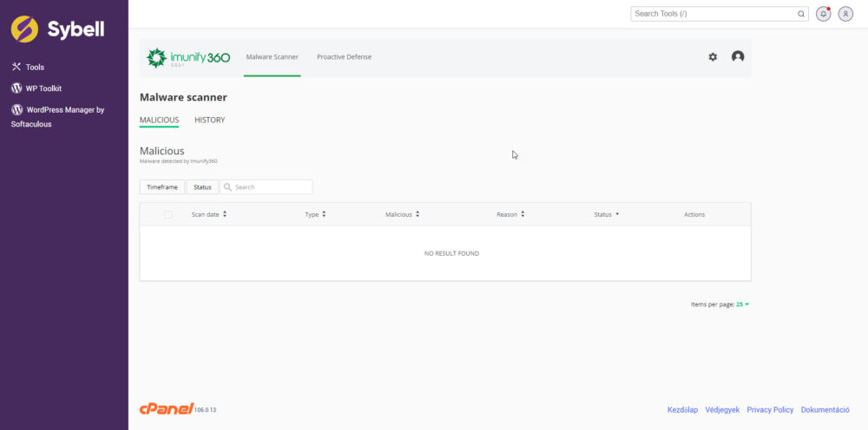Open WP Toolkit in the sidebar
868x430 pixels.
(x=43, y=88)
